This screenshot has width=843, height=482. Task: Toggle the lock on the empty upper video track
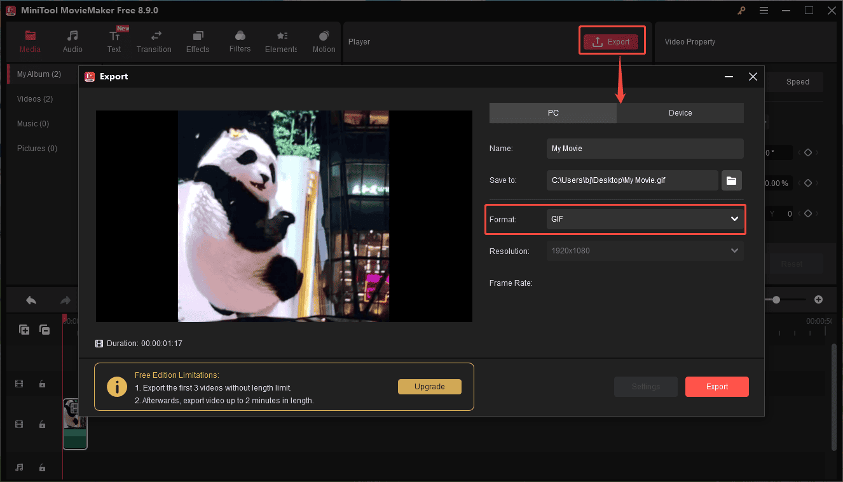click(x=42, y=384)
